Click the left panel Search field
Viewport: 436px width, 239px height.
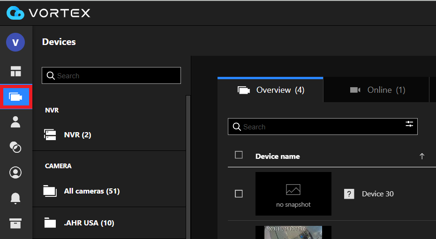tap(111, 75)
